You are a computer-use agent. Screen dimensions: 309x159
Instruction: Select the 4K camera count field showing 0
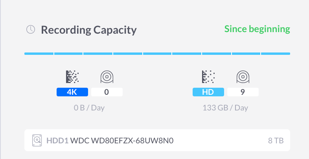(x=107, y=92)
